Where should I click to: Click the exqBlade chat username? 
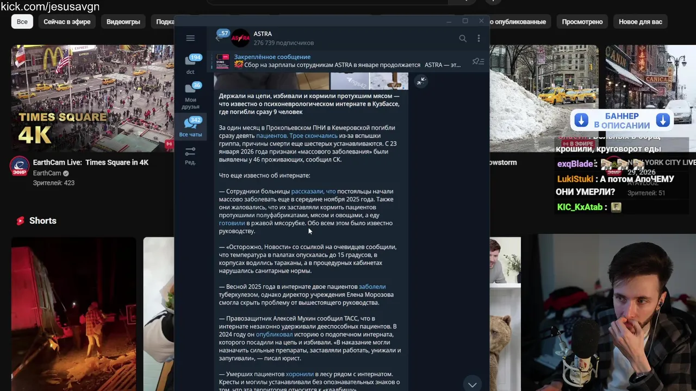click(x=575, y=163)
